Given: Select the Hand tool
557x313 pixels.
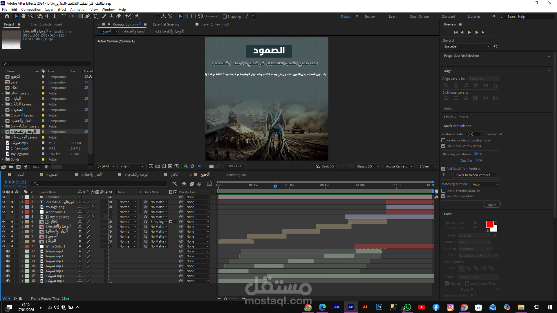Looking at the screenshot, I should [x=23, y=16].
